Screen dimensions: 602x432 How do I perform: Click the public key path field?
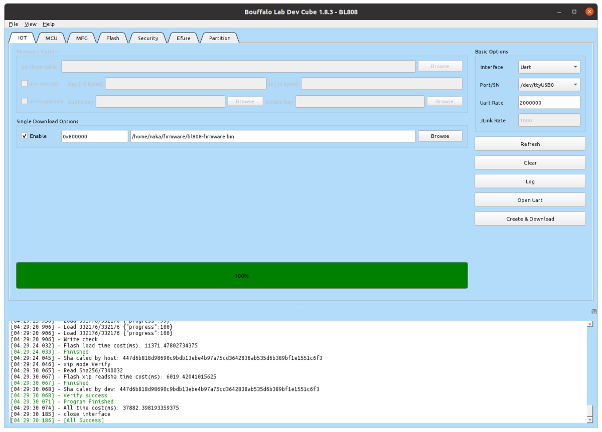coord(161,101)
